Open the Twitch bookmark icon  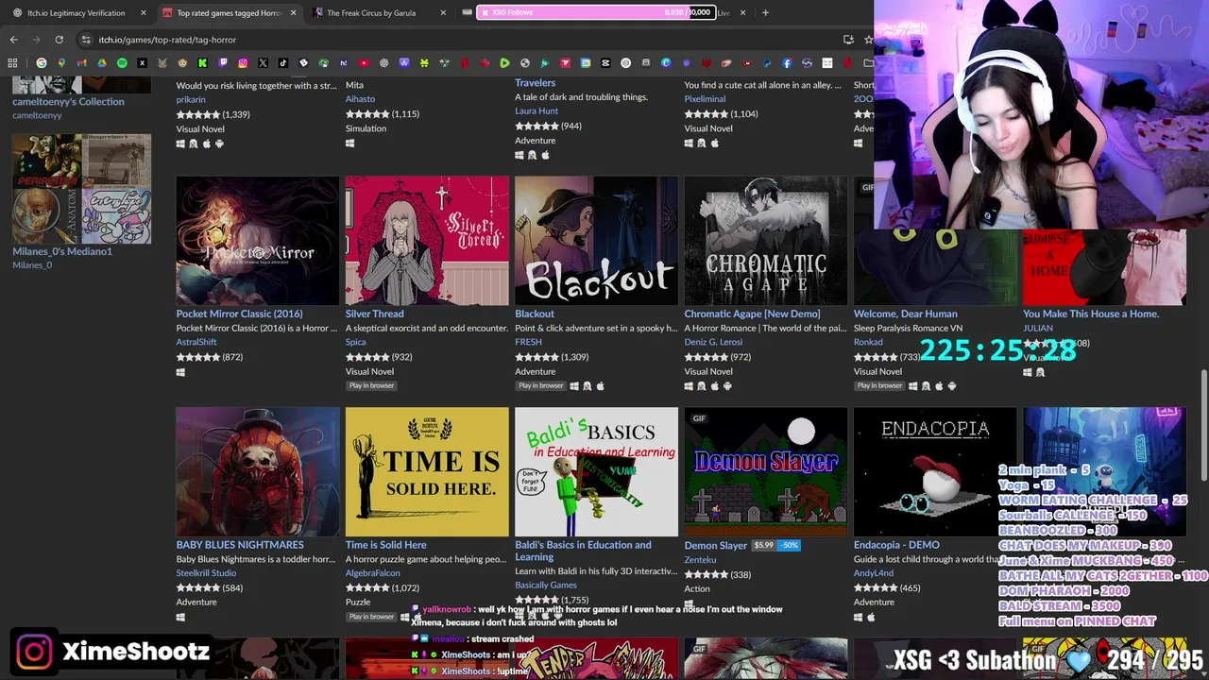[223, 63]
